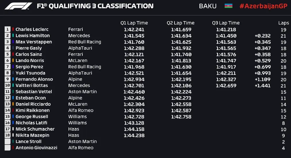Click position 18 badge beside Nikita Mazepin
The image size is (291, 158).
[7, 135]
